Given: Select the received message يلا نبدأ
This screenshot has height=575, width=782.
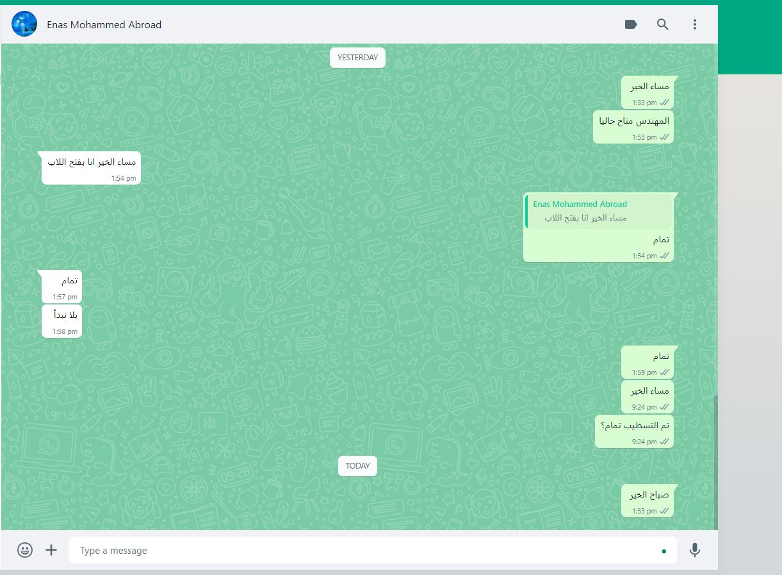Looking at the screenshot, I should [x=62, y=321].
